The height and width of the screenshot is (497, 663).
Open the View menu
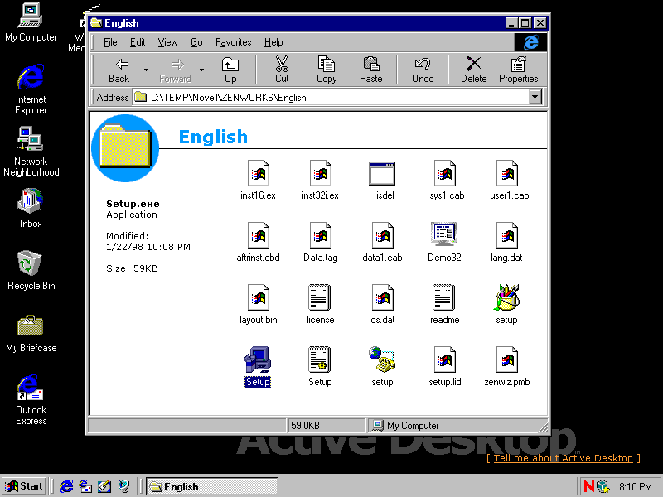(x=167, y=42)
